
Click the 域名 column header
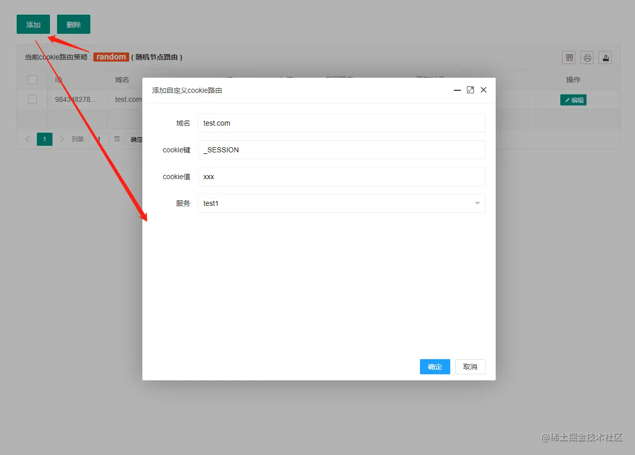coord(122,80)
